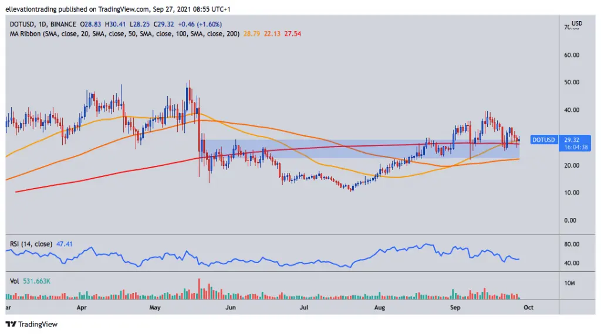The width and height of the screenshot is (601, 334).
Task: Click the current price 29.32 label
Action: 572,139
